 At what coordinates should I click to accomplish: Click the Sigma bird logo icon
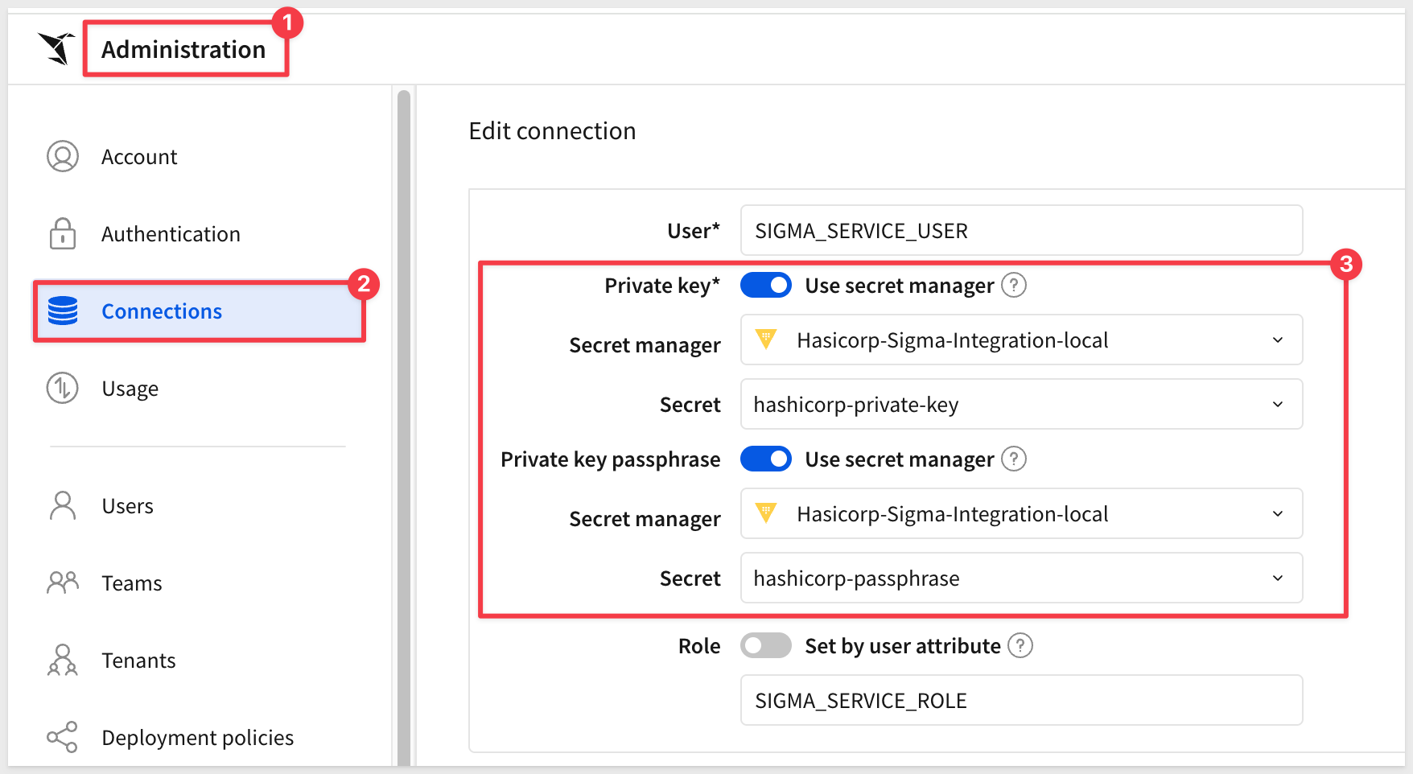tap(56, 48)
